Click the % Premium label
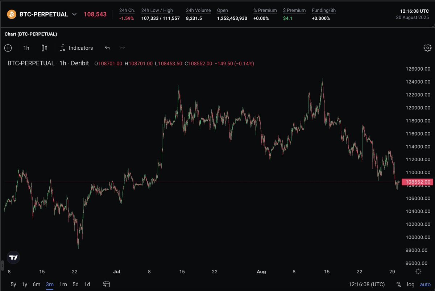435x291 pixels. [x=265, y=11]
